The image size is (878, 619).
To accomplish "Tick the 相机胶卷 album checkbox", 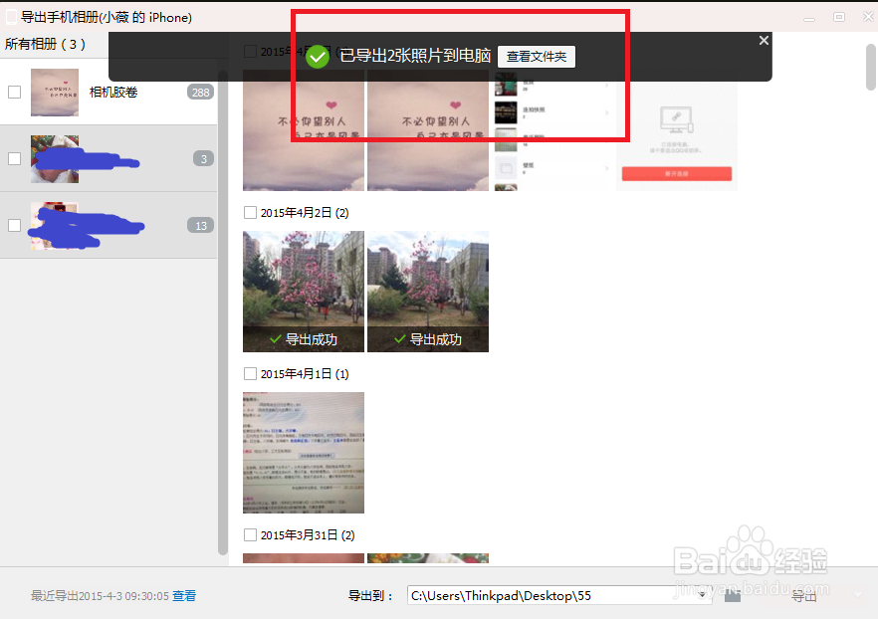I will click(15, 92).
